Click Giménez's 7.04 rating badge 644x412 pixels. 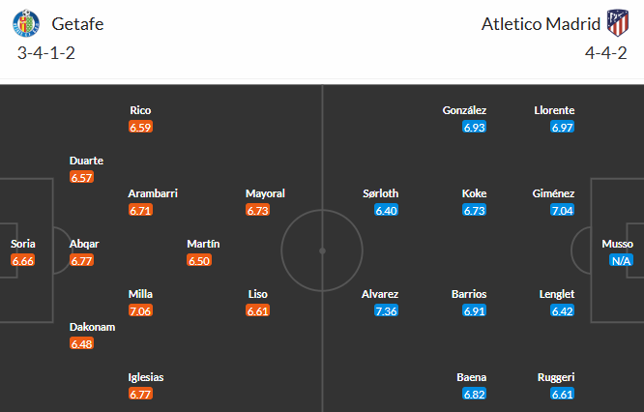[563, 211]
